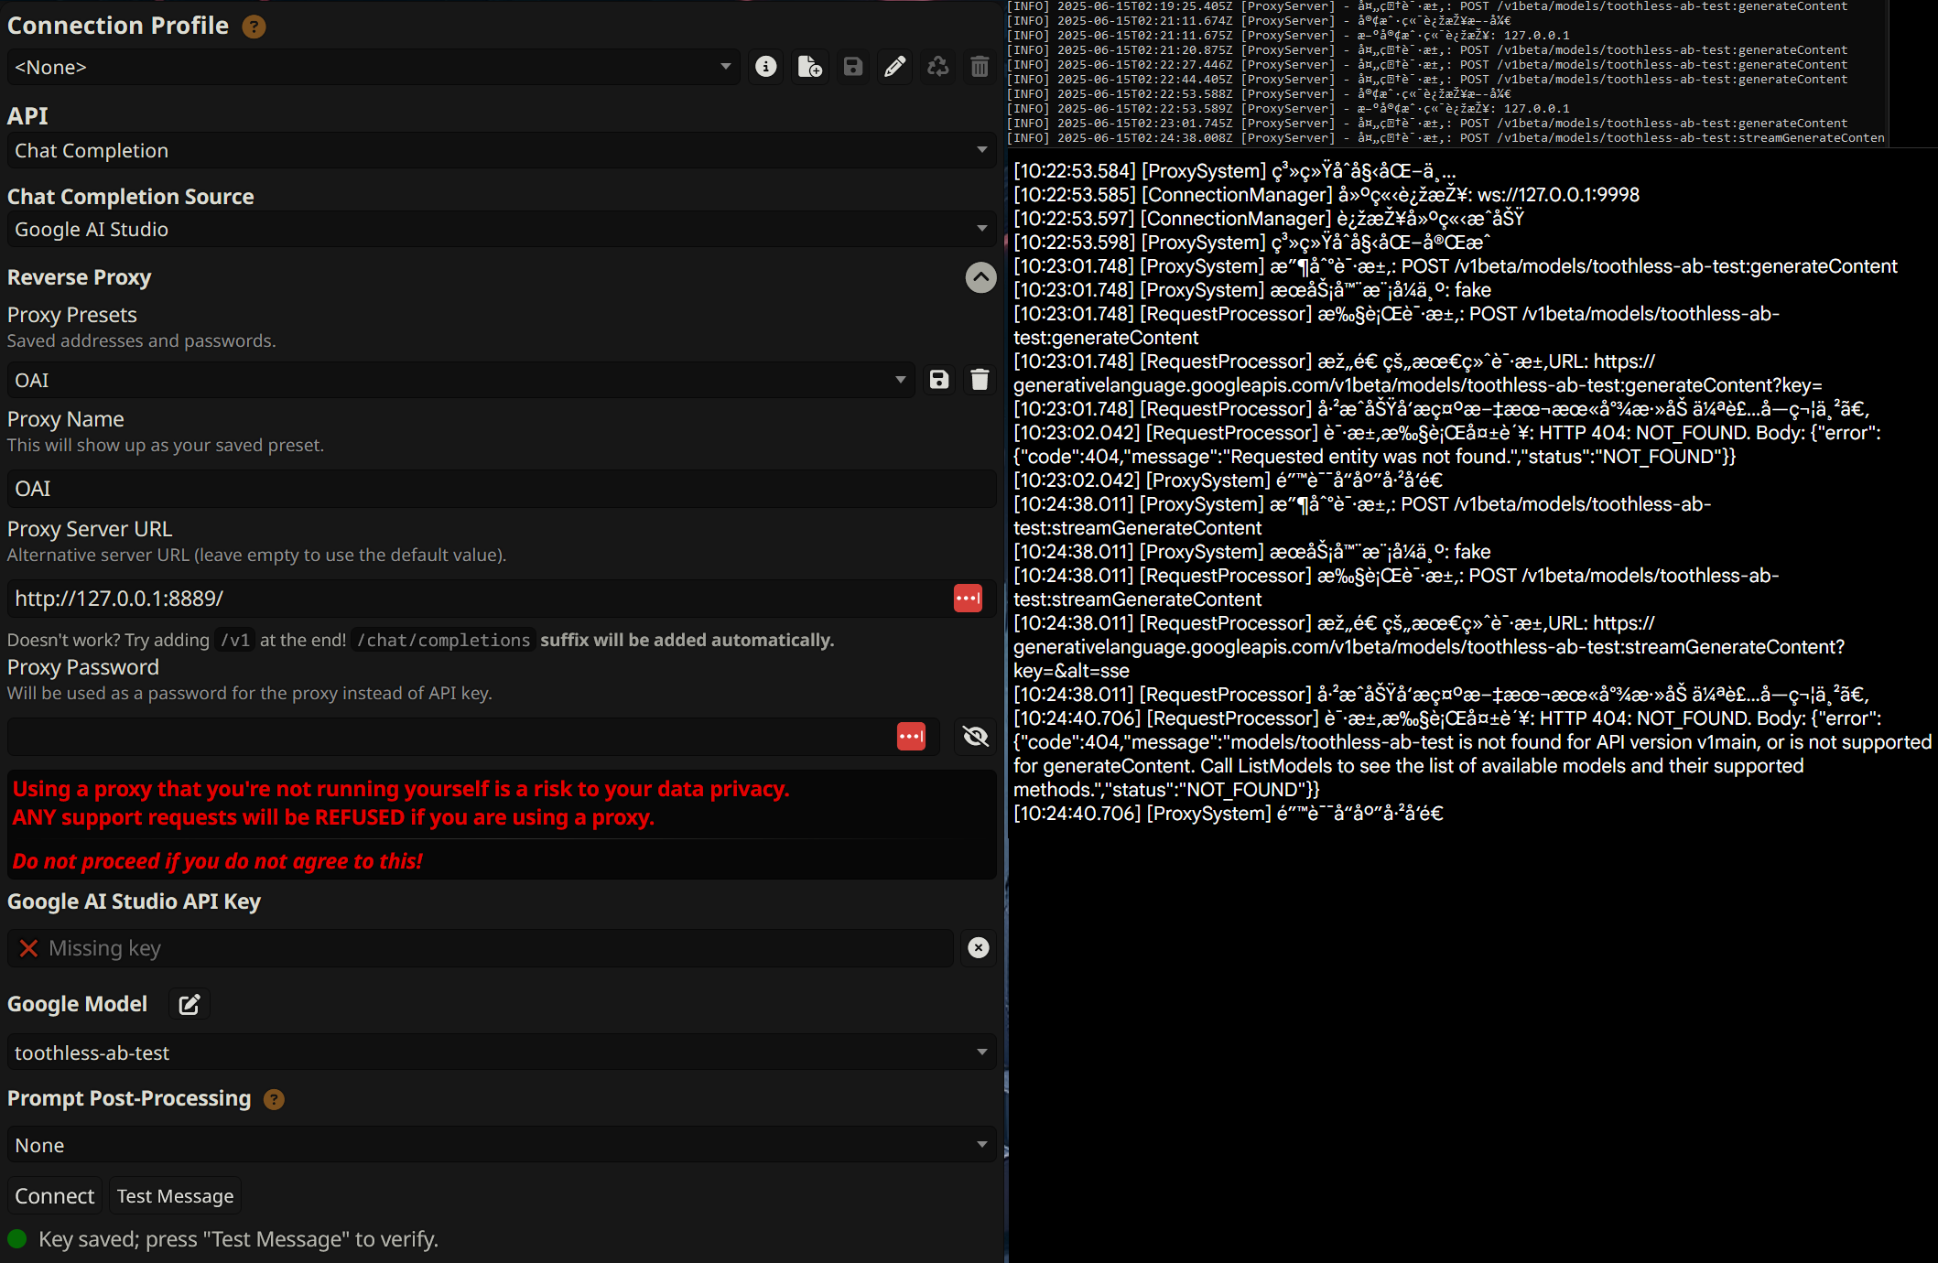
Task: Clear the Google AI Studio API key
Action: (979, 948)
